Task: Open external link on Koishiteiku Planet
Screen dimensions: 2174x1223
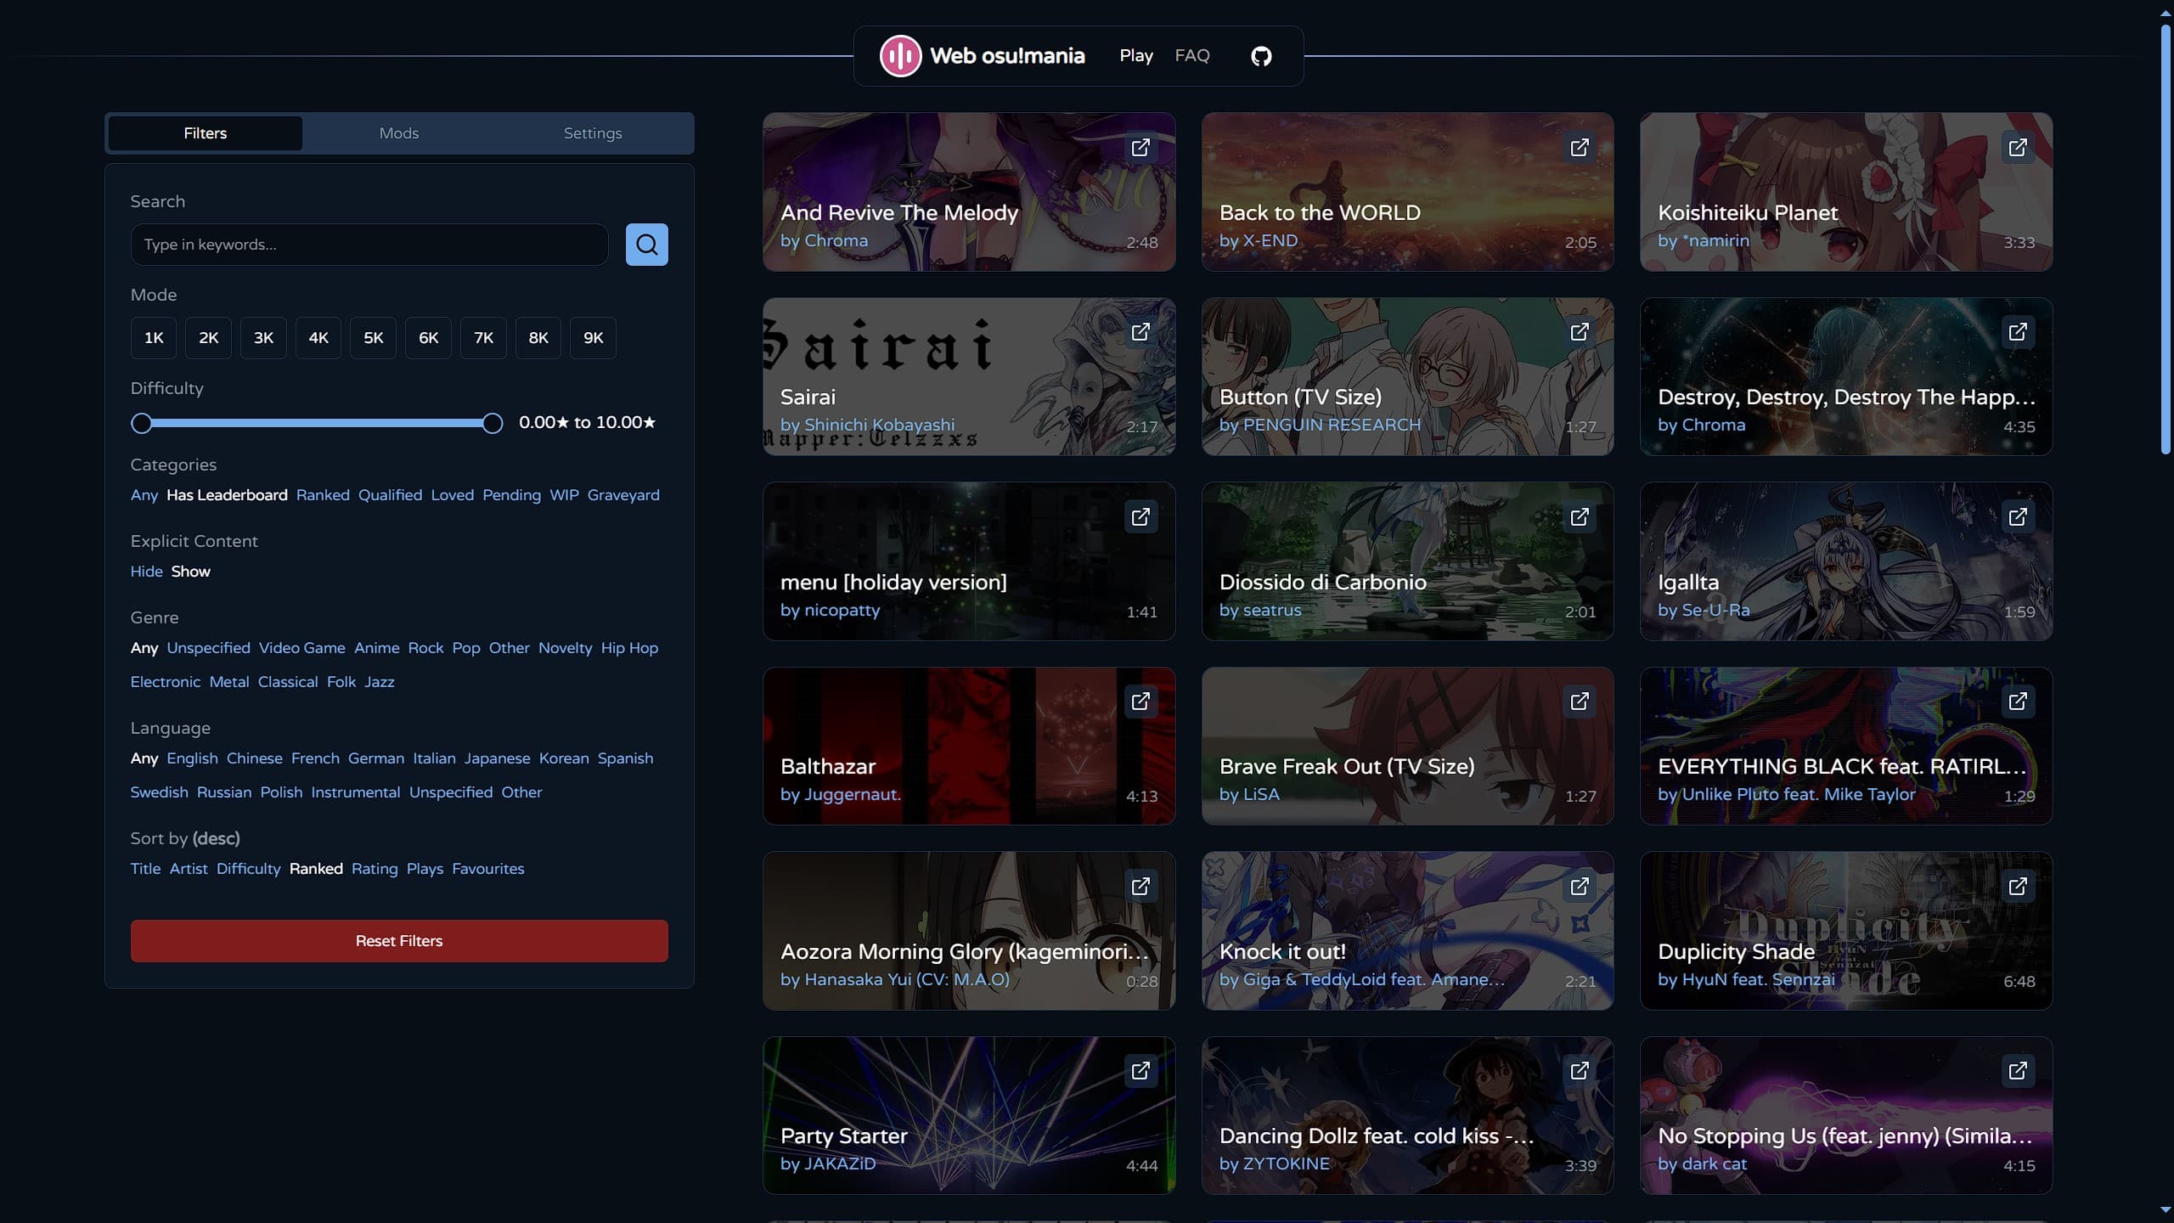Action: tap(2018, 148)
